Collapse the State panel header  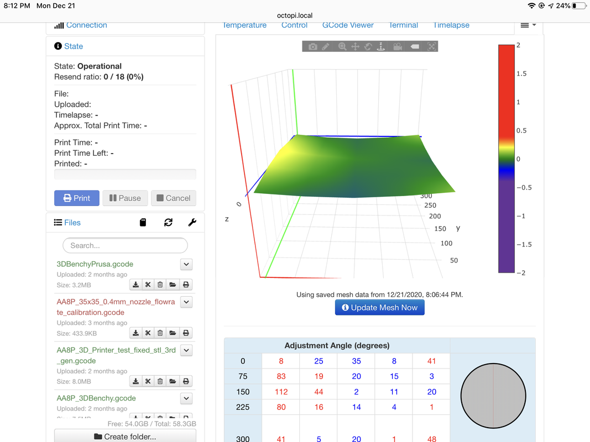(74, 46)
